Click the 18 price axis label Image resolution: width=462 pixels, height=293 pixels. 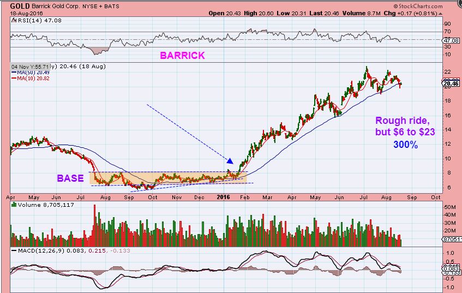tap(448, 101)
